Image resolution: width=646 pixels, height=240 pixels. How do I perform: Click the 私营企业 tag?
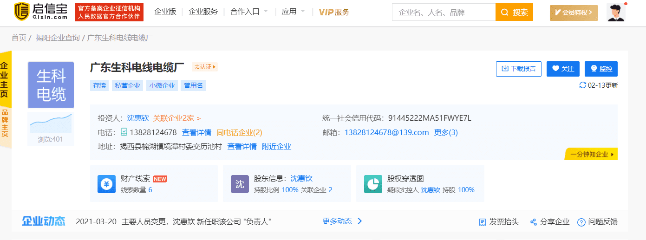(127, 85)
